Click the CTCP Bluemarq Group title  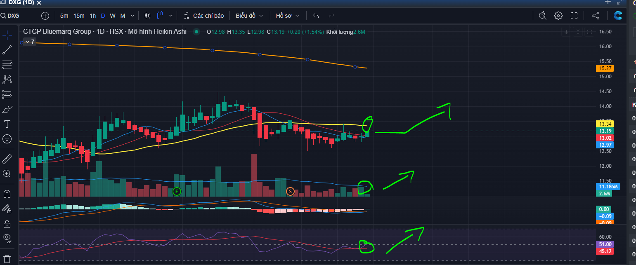click(57, 31)
